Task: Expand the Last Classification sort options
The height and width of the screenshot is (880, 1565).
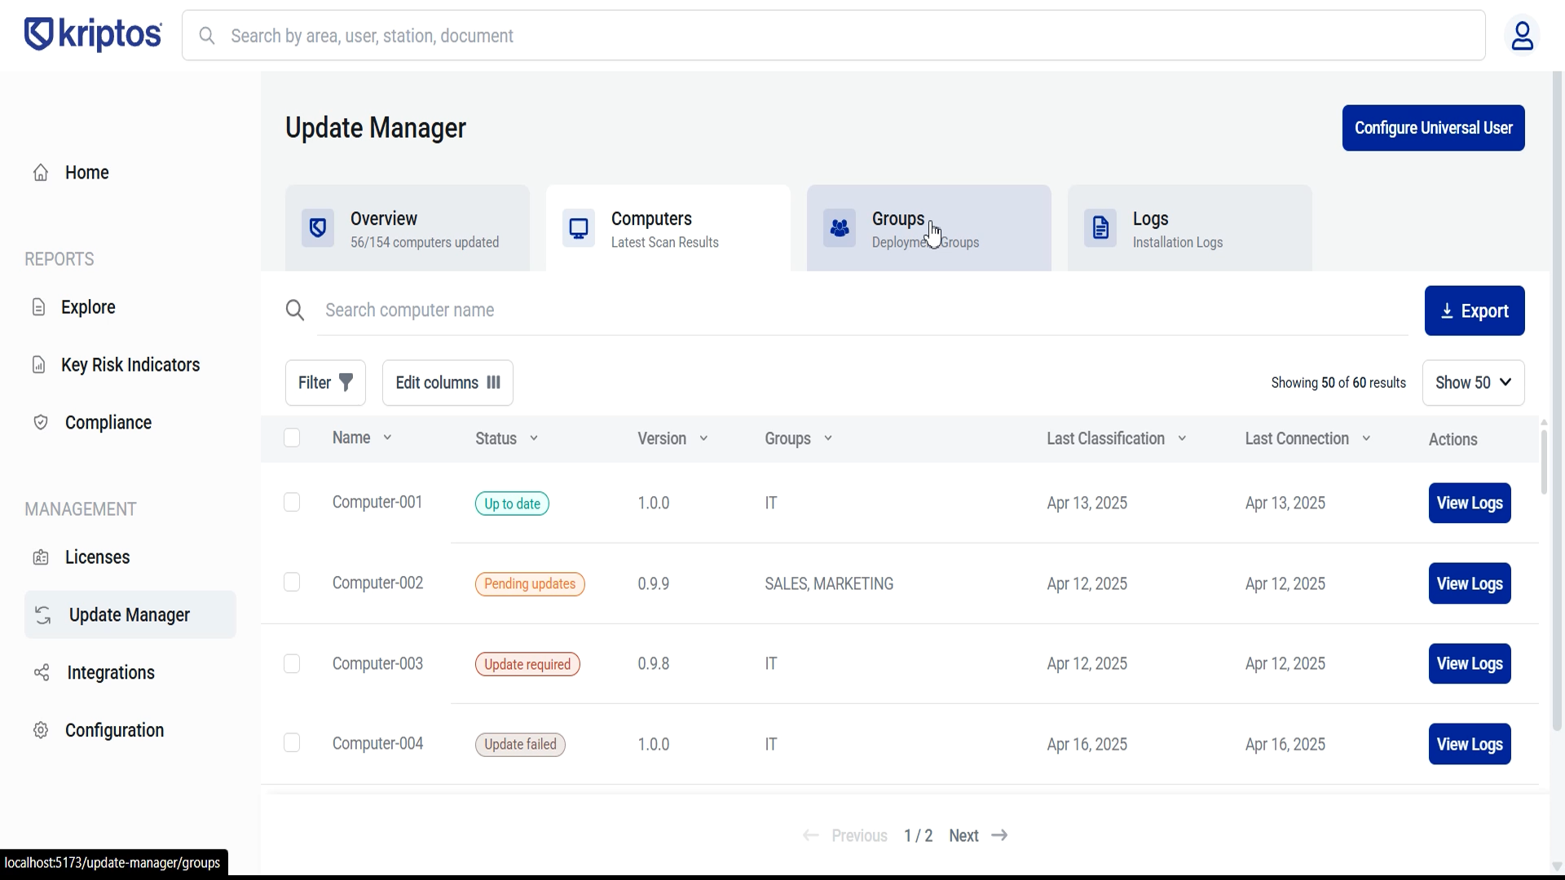Action: click(1181, 438)
